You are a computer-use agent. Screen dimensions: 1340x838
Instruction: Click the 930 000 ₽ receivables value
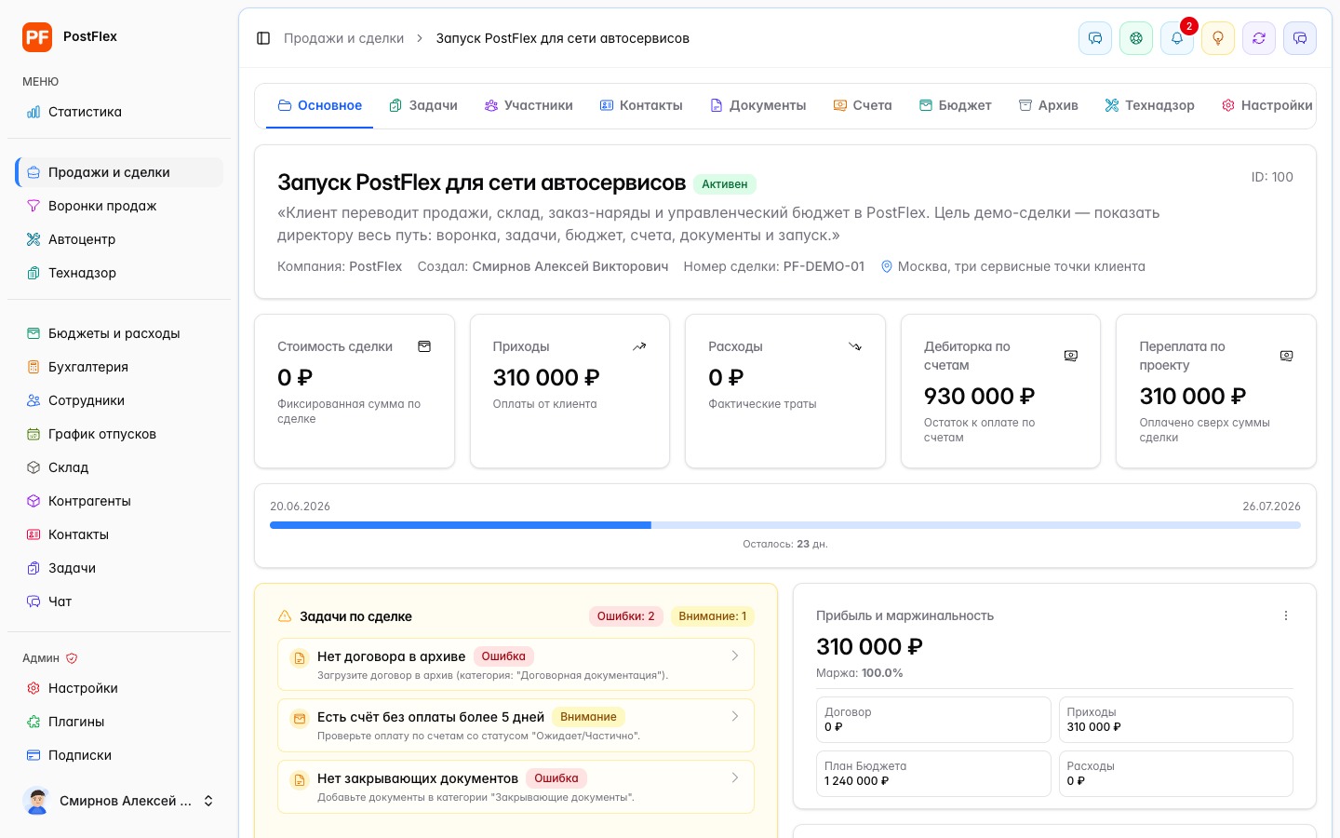tap(979, 397)
